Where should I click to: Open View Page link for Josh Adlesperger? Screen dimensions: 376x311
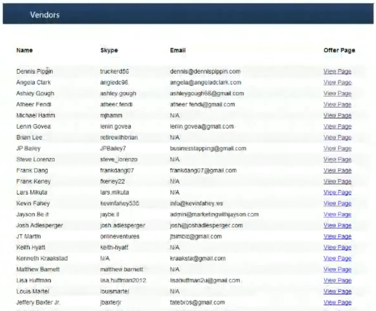tap(338, 225)
